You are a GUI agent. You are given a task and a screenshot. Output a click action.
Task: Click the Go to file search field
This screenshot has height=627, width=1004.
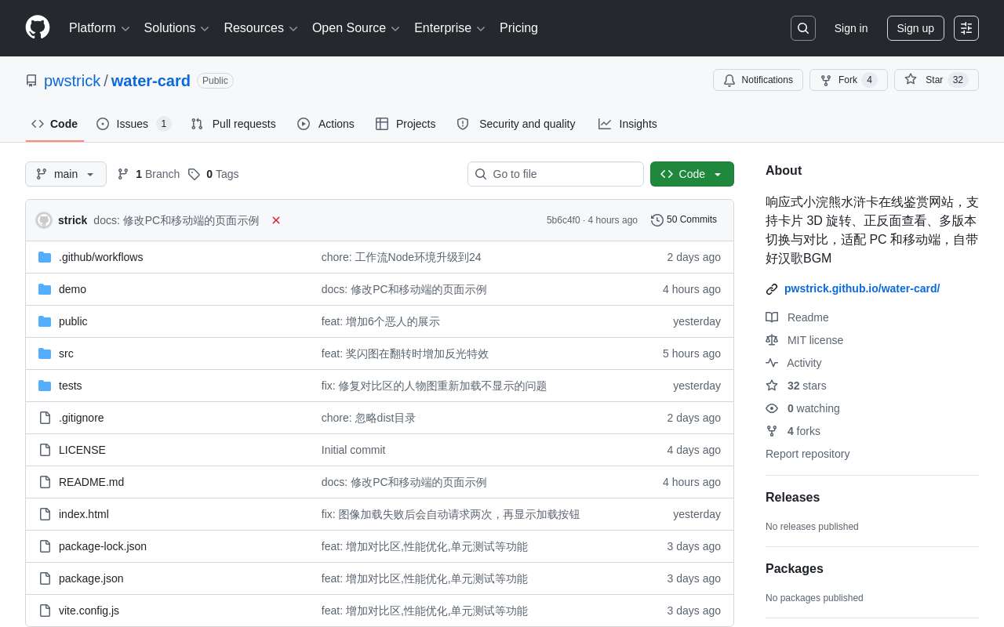555,174
